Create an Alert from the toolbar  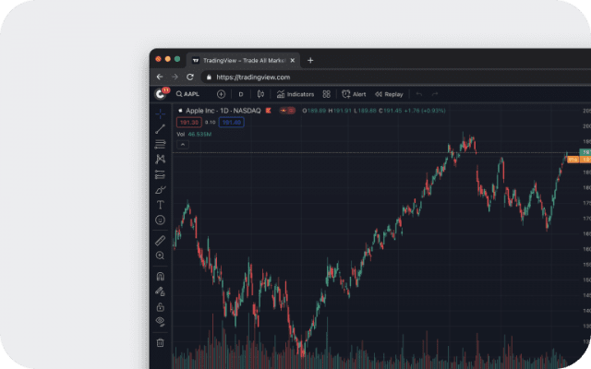(354, 94)
